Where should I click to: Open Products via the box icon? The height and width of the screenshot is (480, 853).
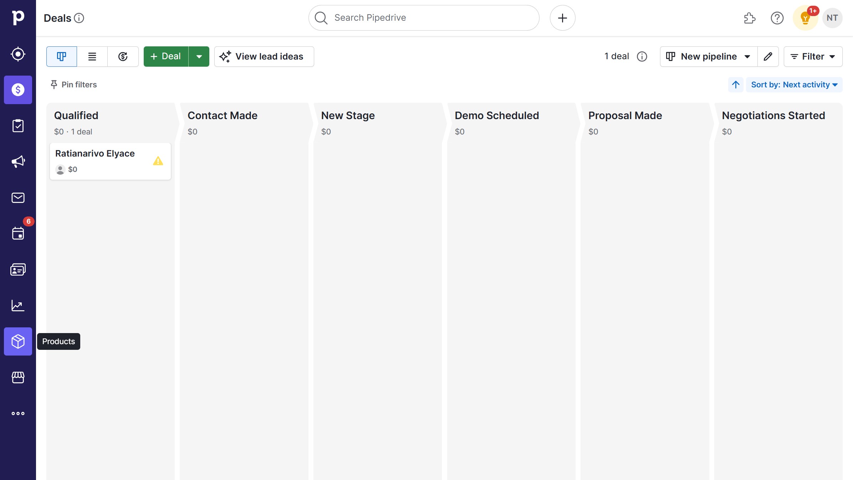18,341
